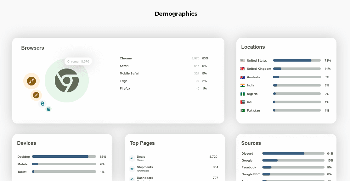Click the Discord sources progress bar

click(x=293, y=153)
